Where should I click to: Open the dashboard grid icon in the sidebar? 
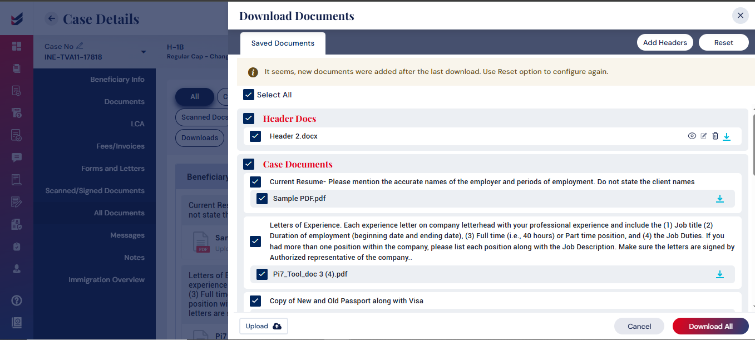click(x=17, y=46)
